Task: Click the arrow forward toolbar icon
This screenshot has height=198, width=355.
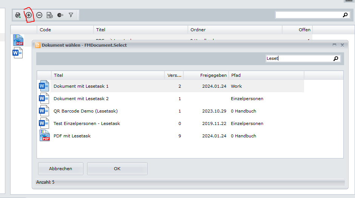Action: point(60,15)
